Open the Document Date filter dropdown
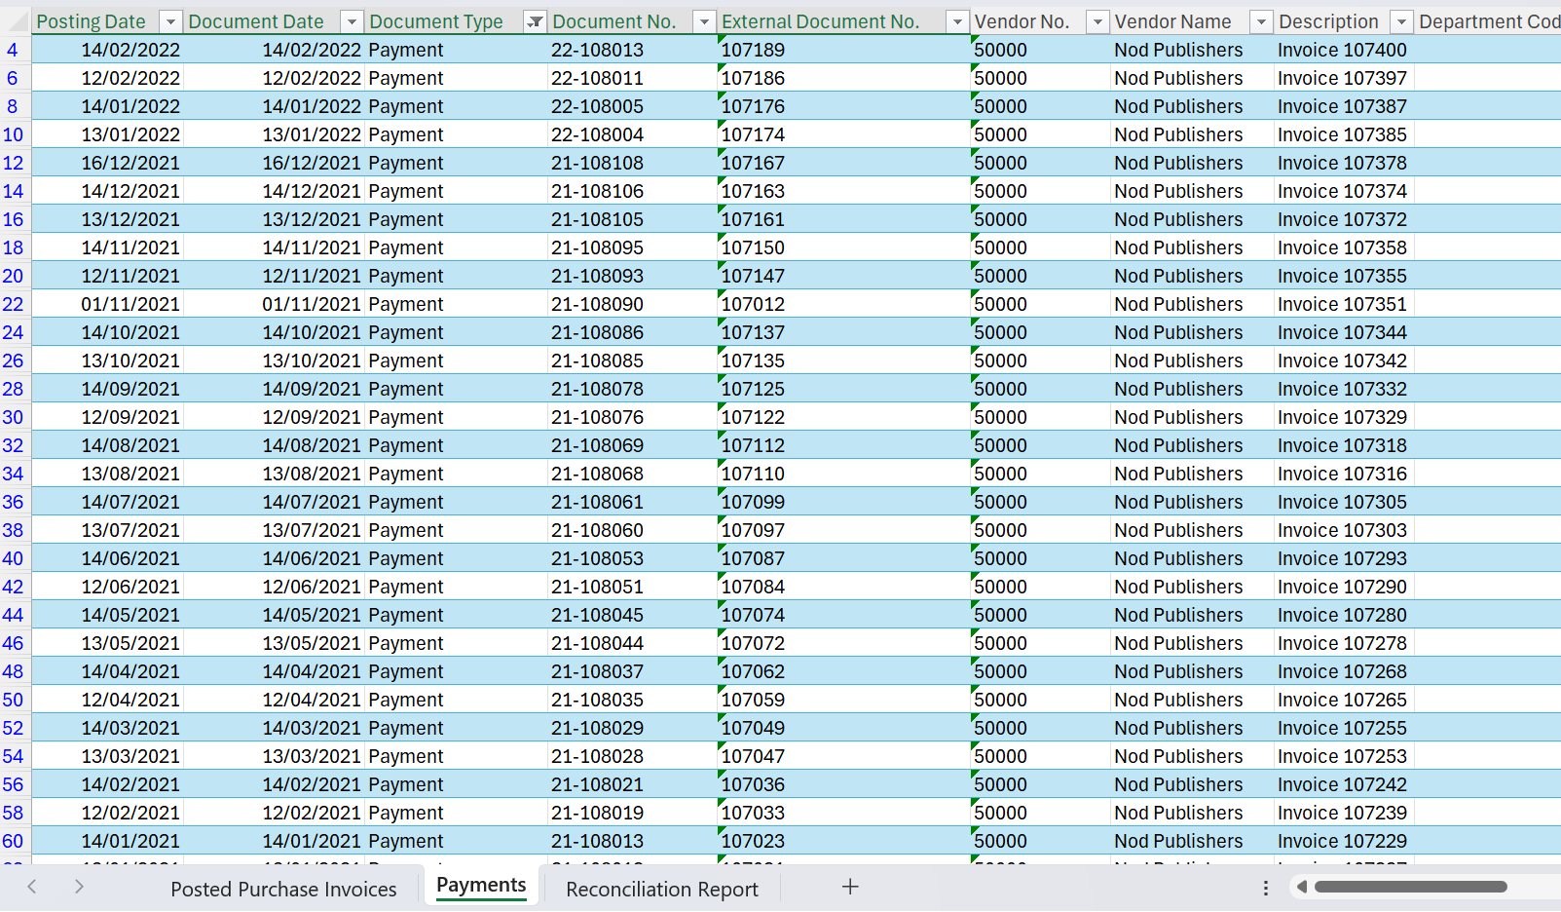The height and width of the screenshot is (912, 1561). 352,21
